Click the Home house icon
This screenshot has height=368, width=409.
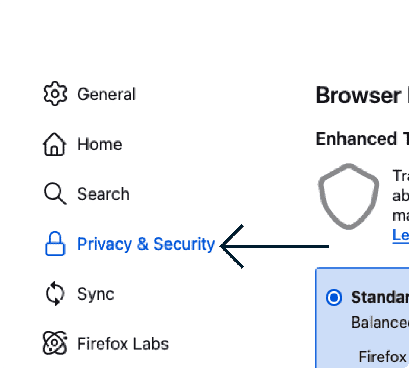click(x=54, y=144)
